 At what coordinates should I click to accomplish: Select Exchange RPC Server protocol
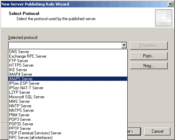tap(68, 56)
